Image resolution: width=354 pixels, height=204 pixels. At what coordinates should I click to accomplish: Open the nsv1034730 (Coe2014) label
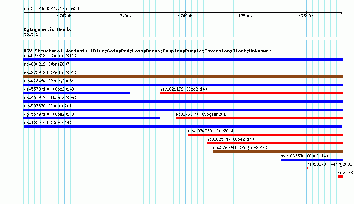pyautogui.click(x=212, y=131)
